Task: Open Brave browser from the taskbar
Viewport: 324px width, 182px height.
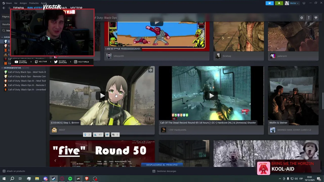Action: point(87,179)
